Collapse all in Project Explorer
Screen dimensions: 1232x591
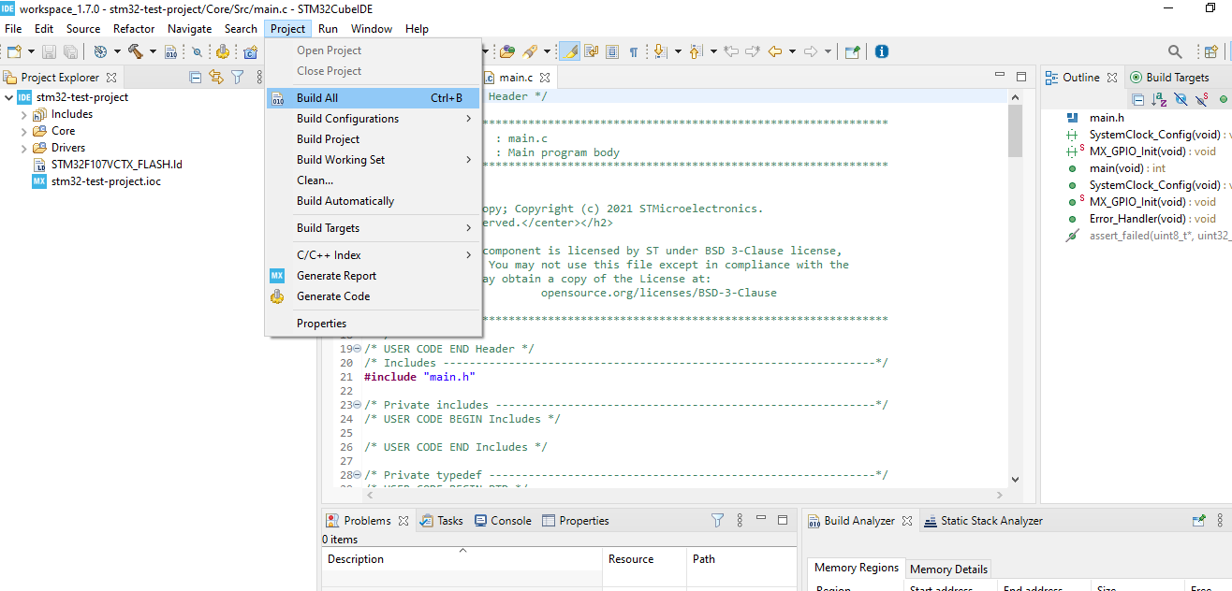196,78
